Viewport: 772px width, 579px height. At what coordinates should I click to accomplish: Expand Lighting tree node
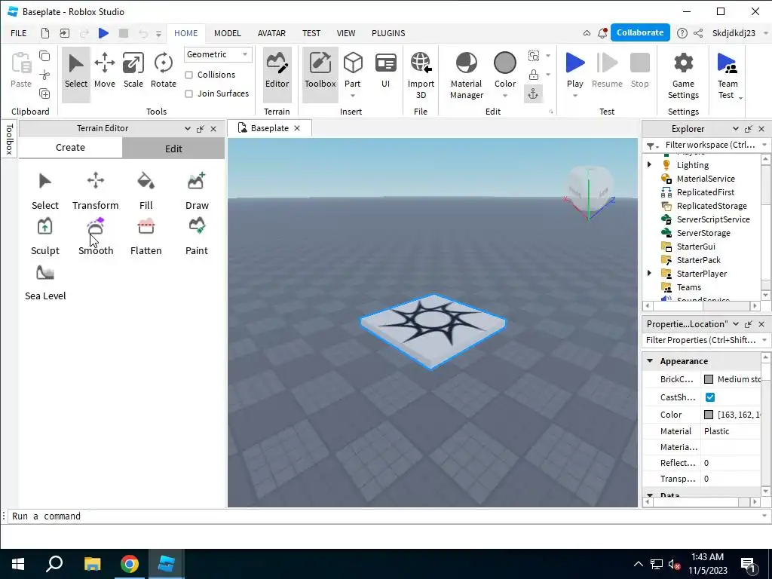649,164
